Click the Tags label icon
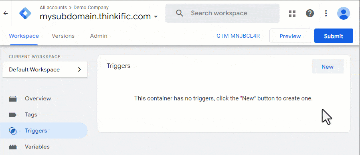This screenshot has width=360, height=155. [x=12, y=115]
